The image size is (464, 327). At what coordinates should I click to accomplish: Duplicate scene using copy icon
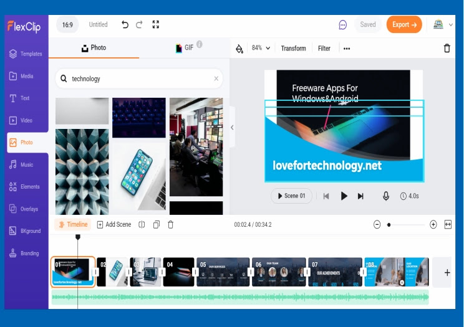(x=157, y=225)
